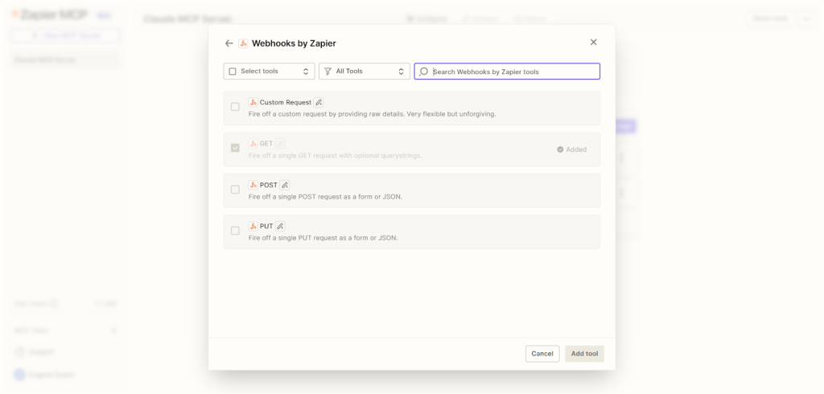Click the webhook icon beside Custom Request
This screenshot has width=824, height=394.
click(253, 103)
